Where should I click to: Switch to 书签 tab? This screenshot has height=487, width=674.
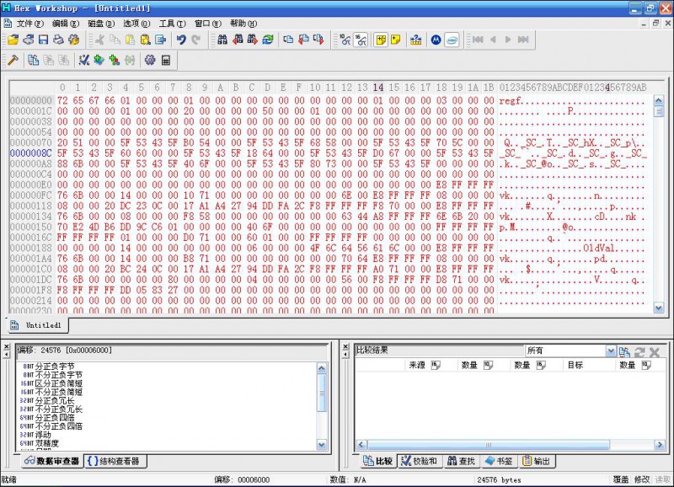coord(499,461)
